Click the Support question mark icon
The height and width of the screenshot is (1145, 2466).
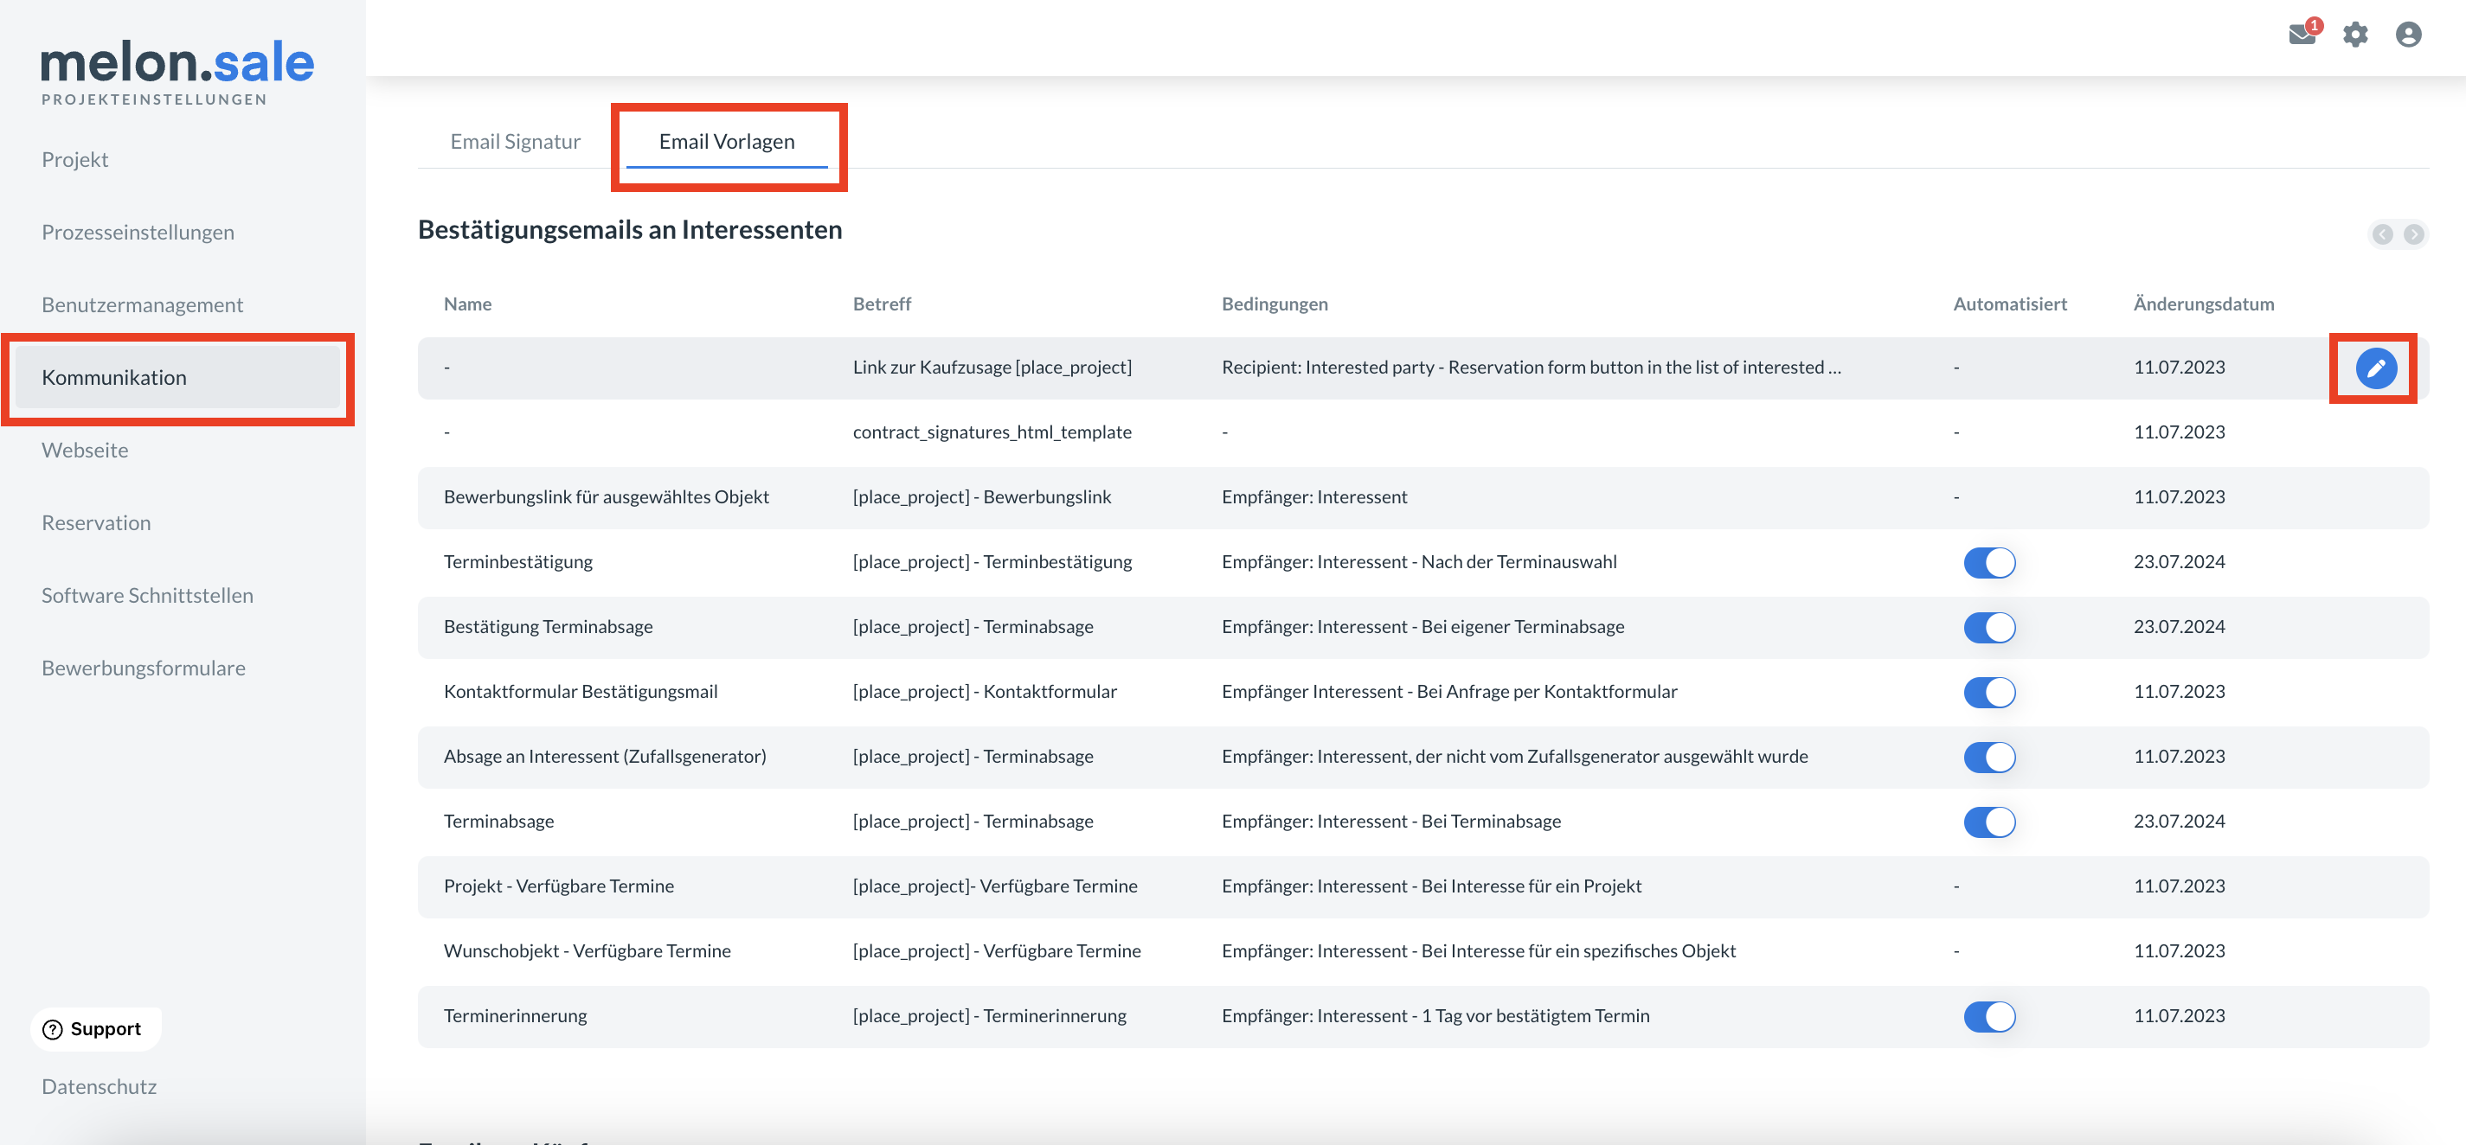(54, 1029)
